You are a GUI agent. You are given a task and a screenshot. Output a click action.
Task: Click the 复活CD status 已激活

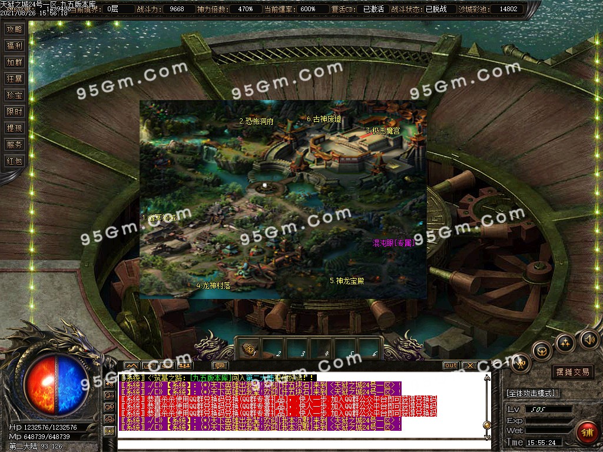click(x=373, y=9)
